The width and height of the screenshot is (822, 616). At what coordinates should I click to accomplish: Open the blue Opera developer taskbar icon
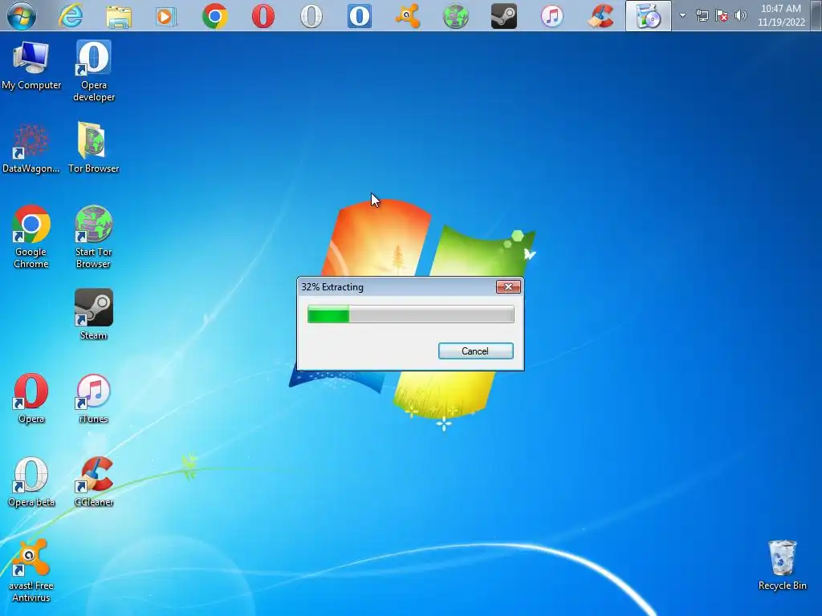tap(360, 16)
